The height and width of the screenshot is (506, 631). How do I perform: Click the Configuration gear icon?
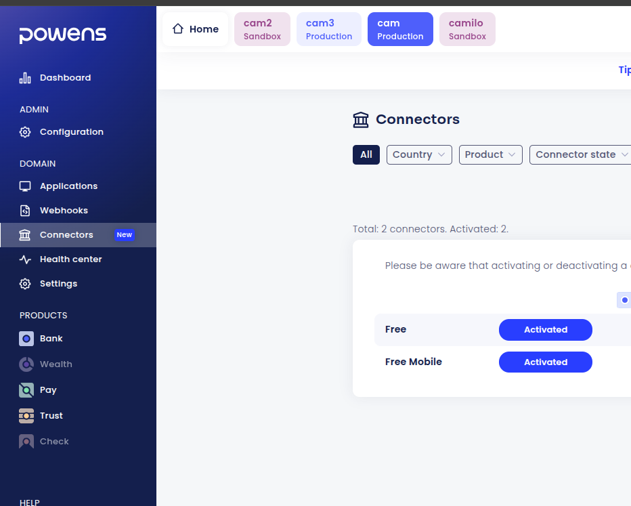click(25, 132)
